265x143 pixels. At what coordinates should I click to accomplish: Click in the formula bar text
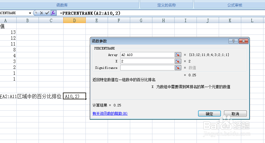[x=90, y=13]
